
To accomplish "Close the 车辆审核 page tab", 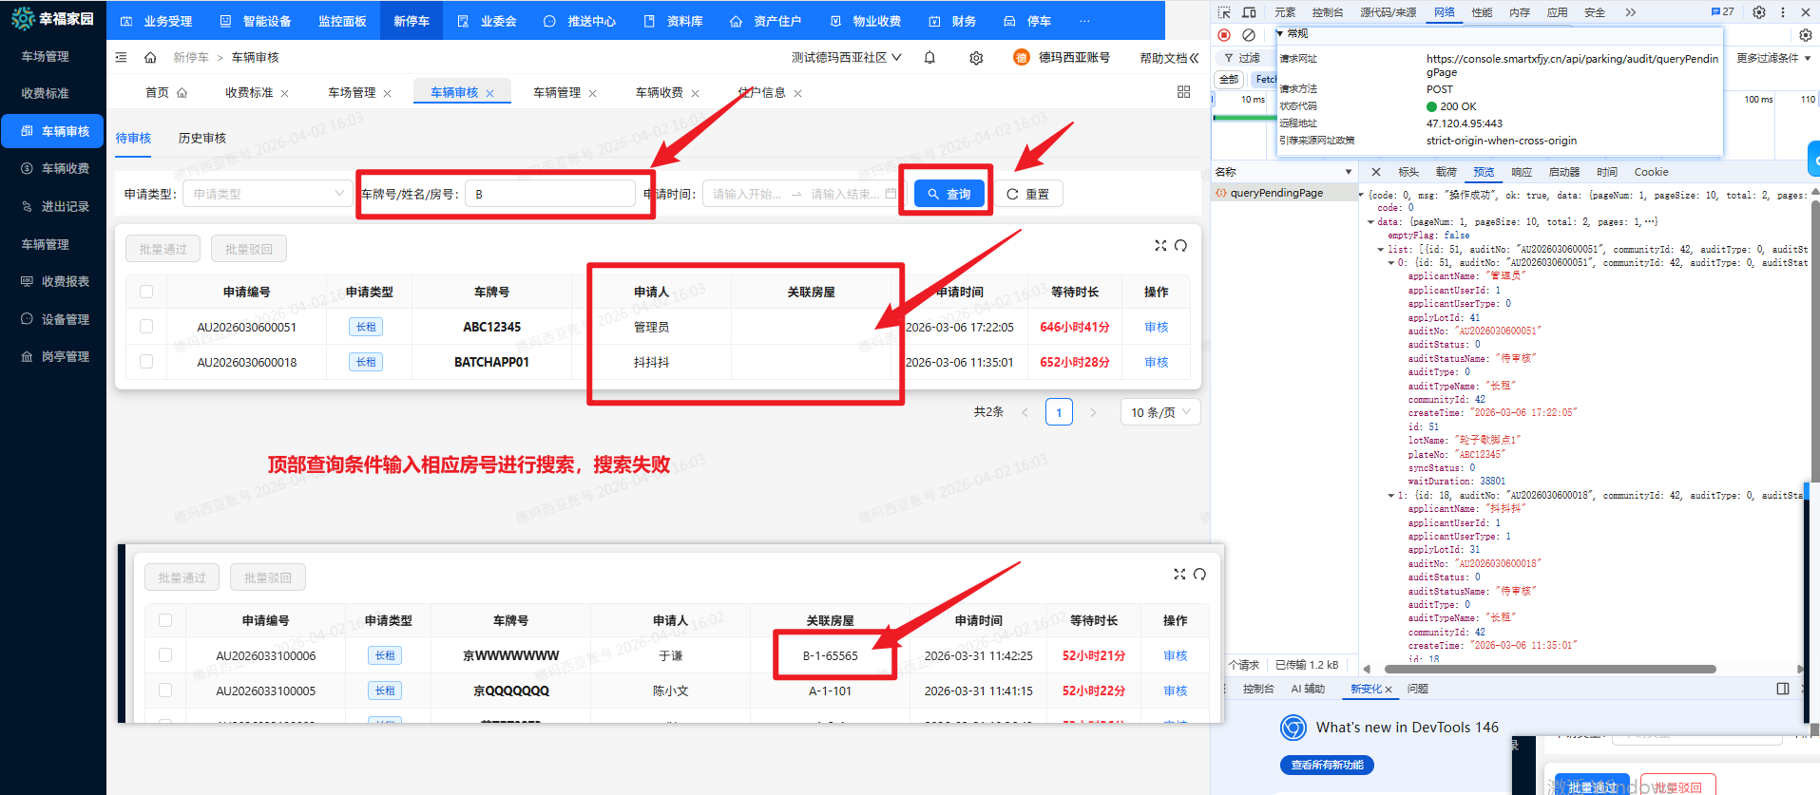I will point(490,93).
